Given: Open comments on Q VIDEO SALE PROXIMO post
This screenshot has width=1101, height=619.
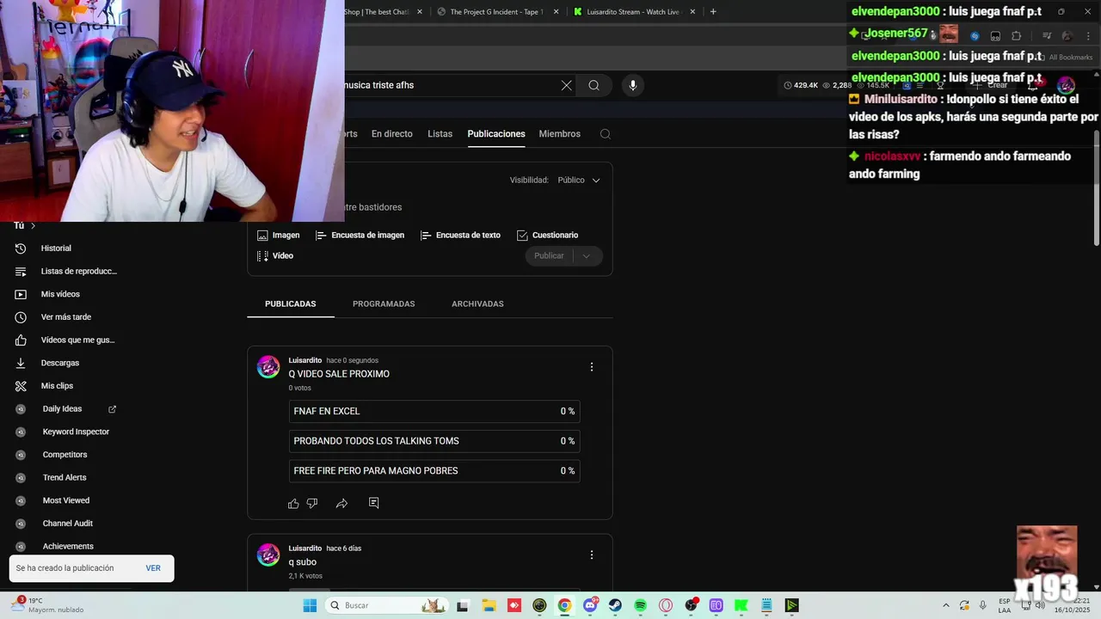Looking at the screenshot, I should click(x=374, y=503).
